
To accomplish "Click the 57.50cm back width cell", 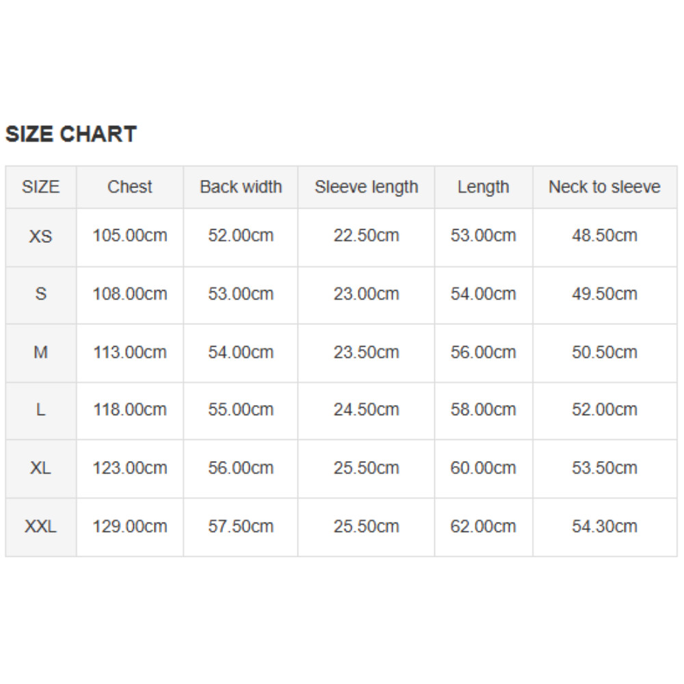I will click(x=241, y=527).
